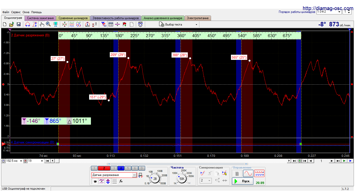Click the zero level reset icon
357x192 pixels.
pos(95,24)
